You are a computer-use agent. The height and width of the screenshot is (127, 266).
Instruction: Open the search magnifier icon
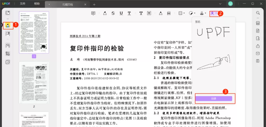point(258,13)
